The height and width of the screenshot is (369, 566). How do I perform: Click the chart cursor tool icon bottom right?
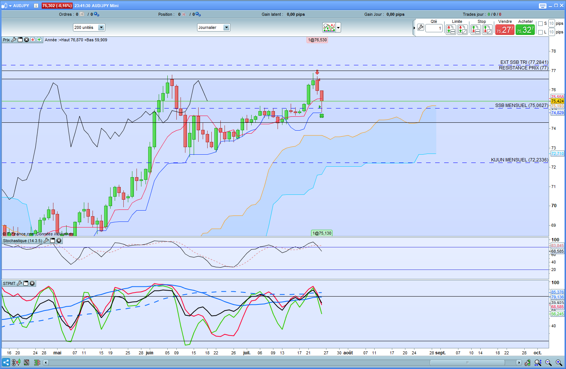528,363
